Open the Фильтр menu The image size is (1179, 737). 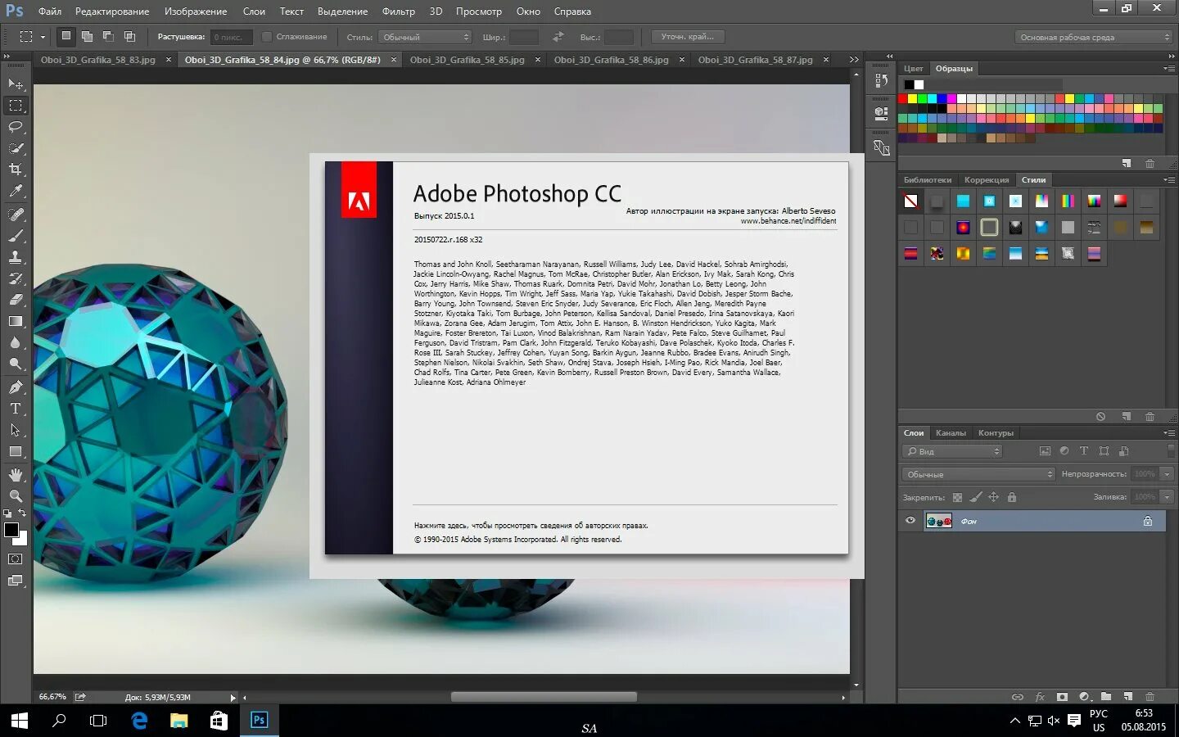pos(399,11)
